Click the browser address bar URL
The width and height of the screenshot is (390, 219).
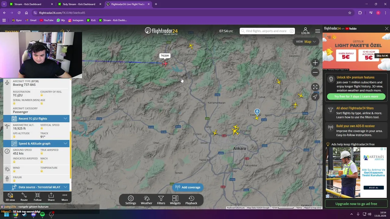point(62,13)
